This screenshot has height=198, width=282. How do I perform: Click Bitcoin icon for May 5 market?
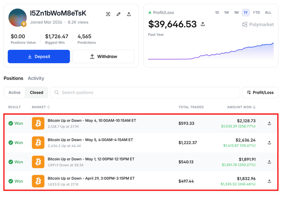point(38,142)
